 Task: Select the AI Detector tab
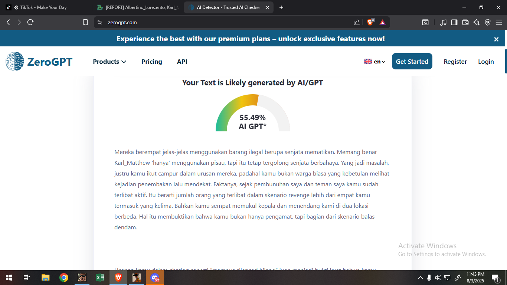point(229,7)
